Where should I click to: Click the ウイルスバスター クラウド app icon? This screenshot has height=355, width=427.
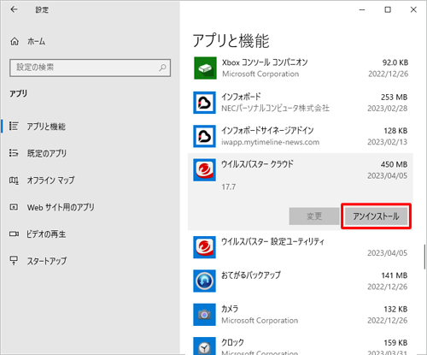tap(205, 170)
